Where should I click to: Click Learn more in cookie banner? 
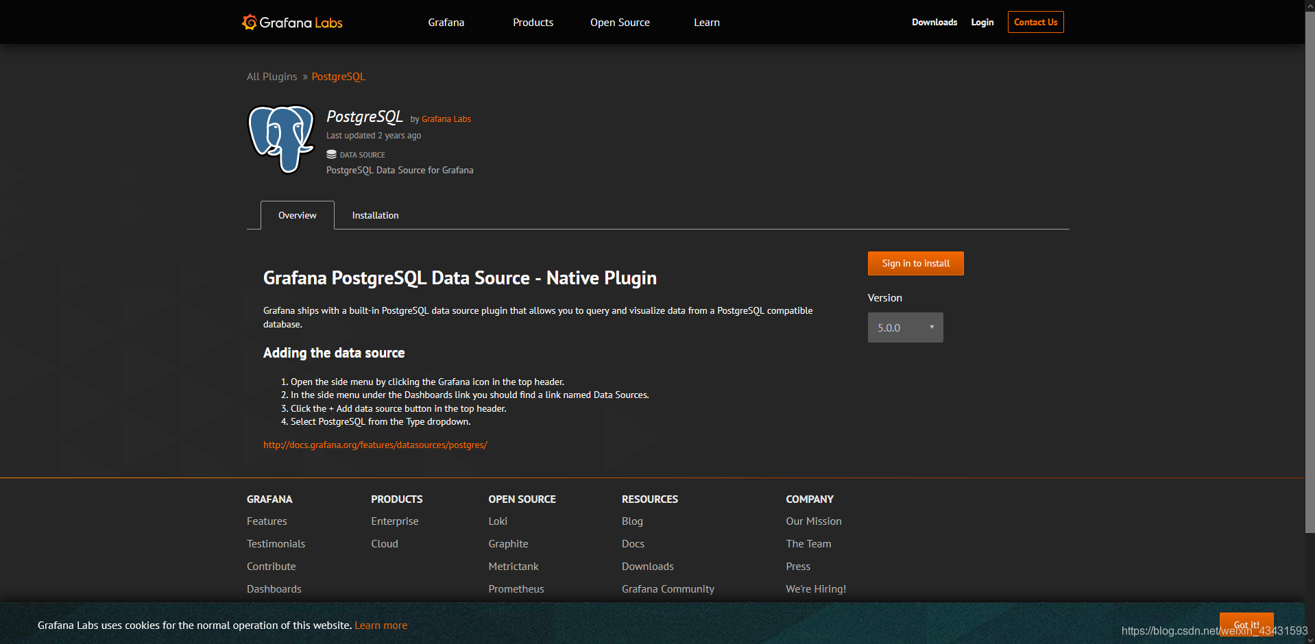[x=381, y=626]
